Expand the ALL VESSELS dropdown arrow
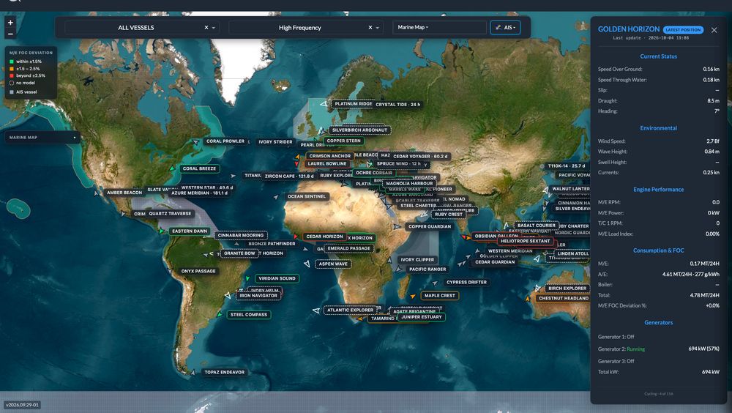The image size is (732, 413). coord(213,28)
